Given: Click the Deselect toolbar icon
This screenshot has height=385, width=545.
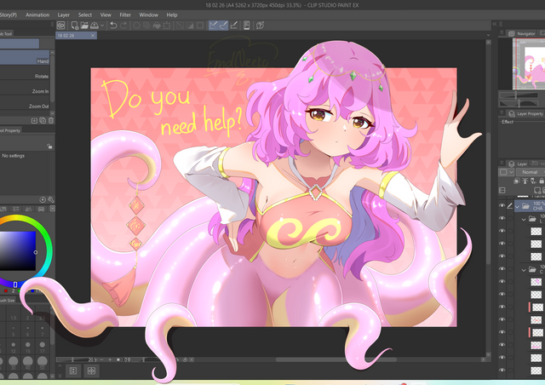Looking at the screenshot, I should pyautogui.click(x=180, y=26).
